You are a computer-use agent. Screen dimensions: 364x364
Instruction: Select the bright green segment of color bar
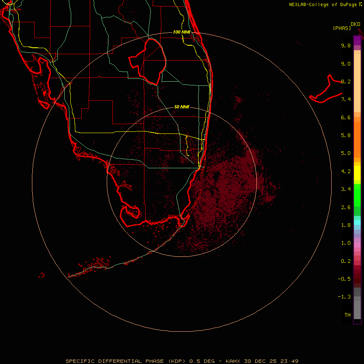point(357,195)
